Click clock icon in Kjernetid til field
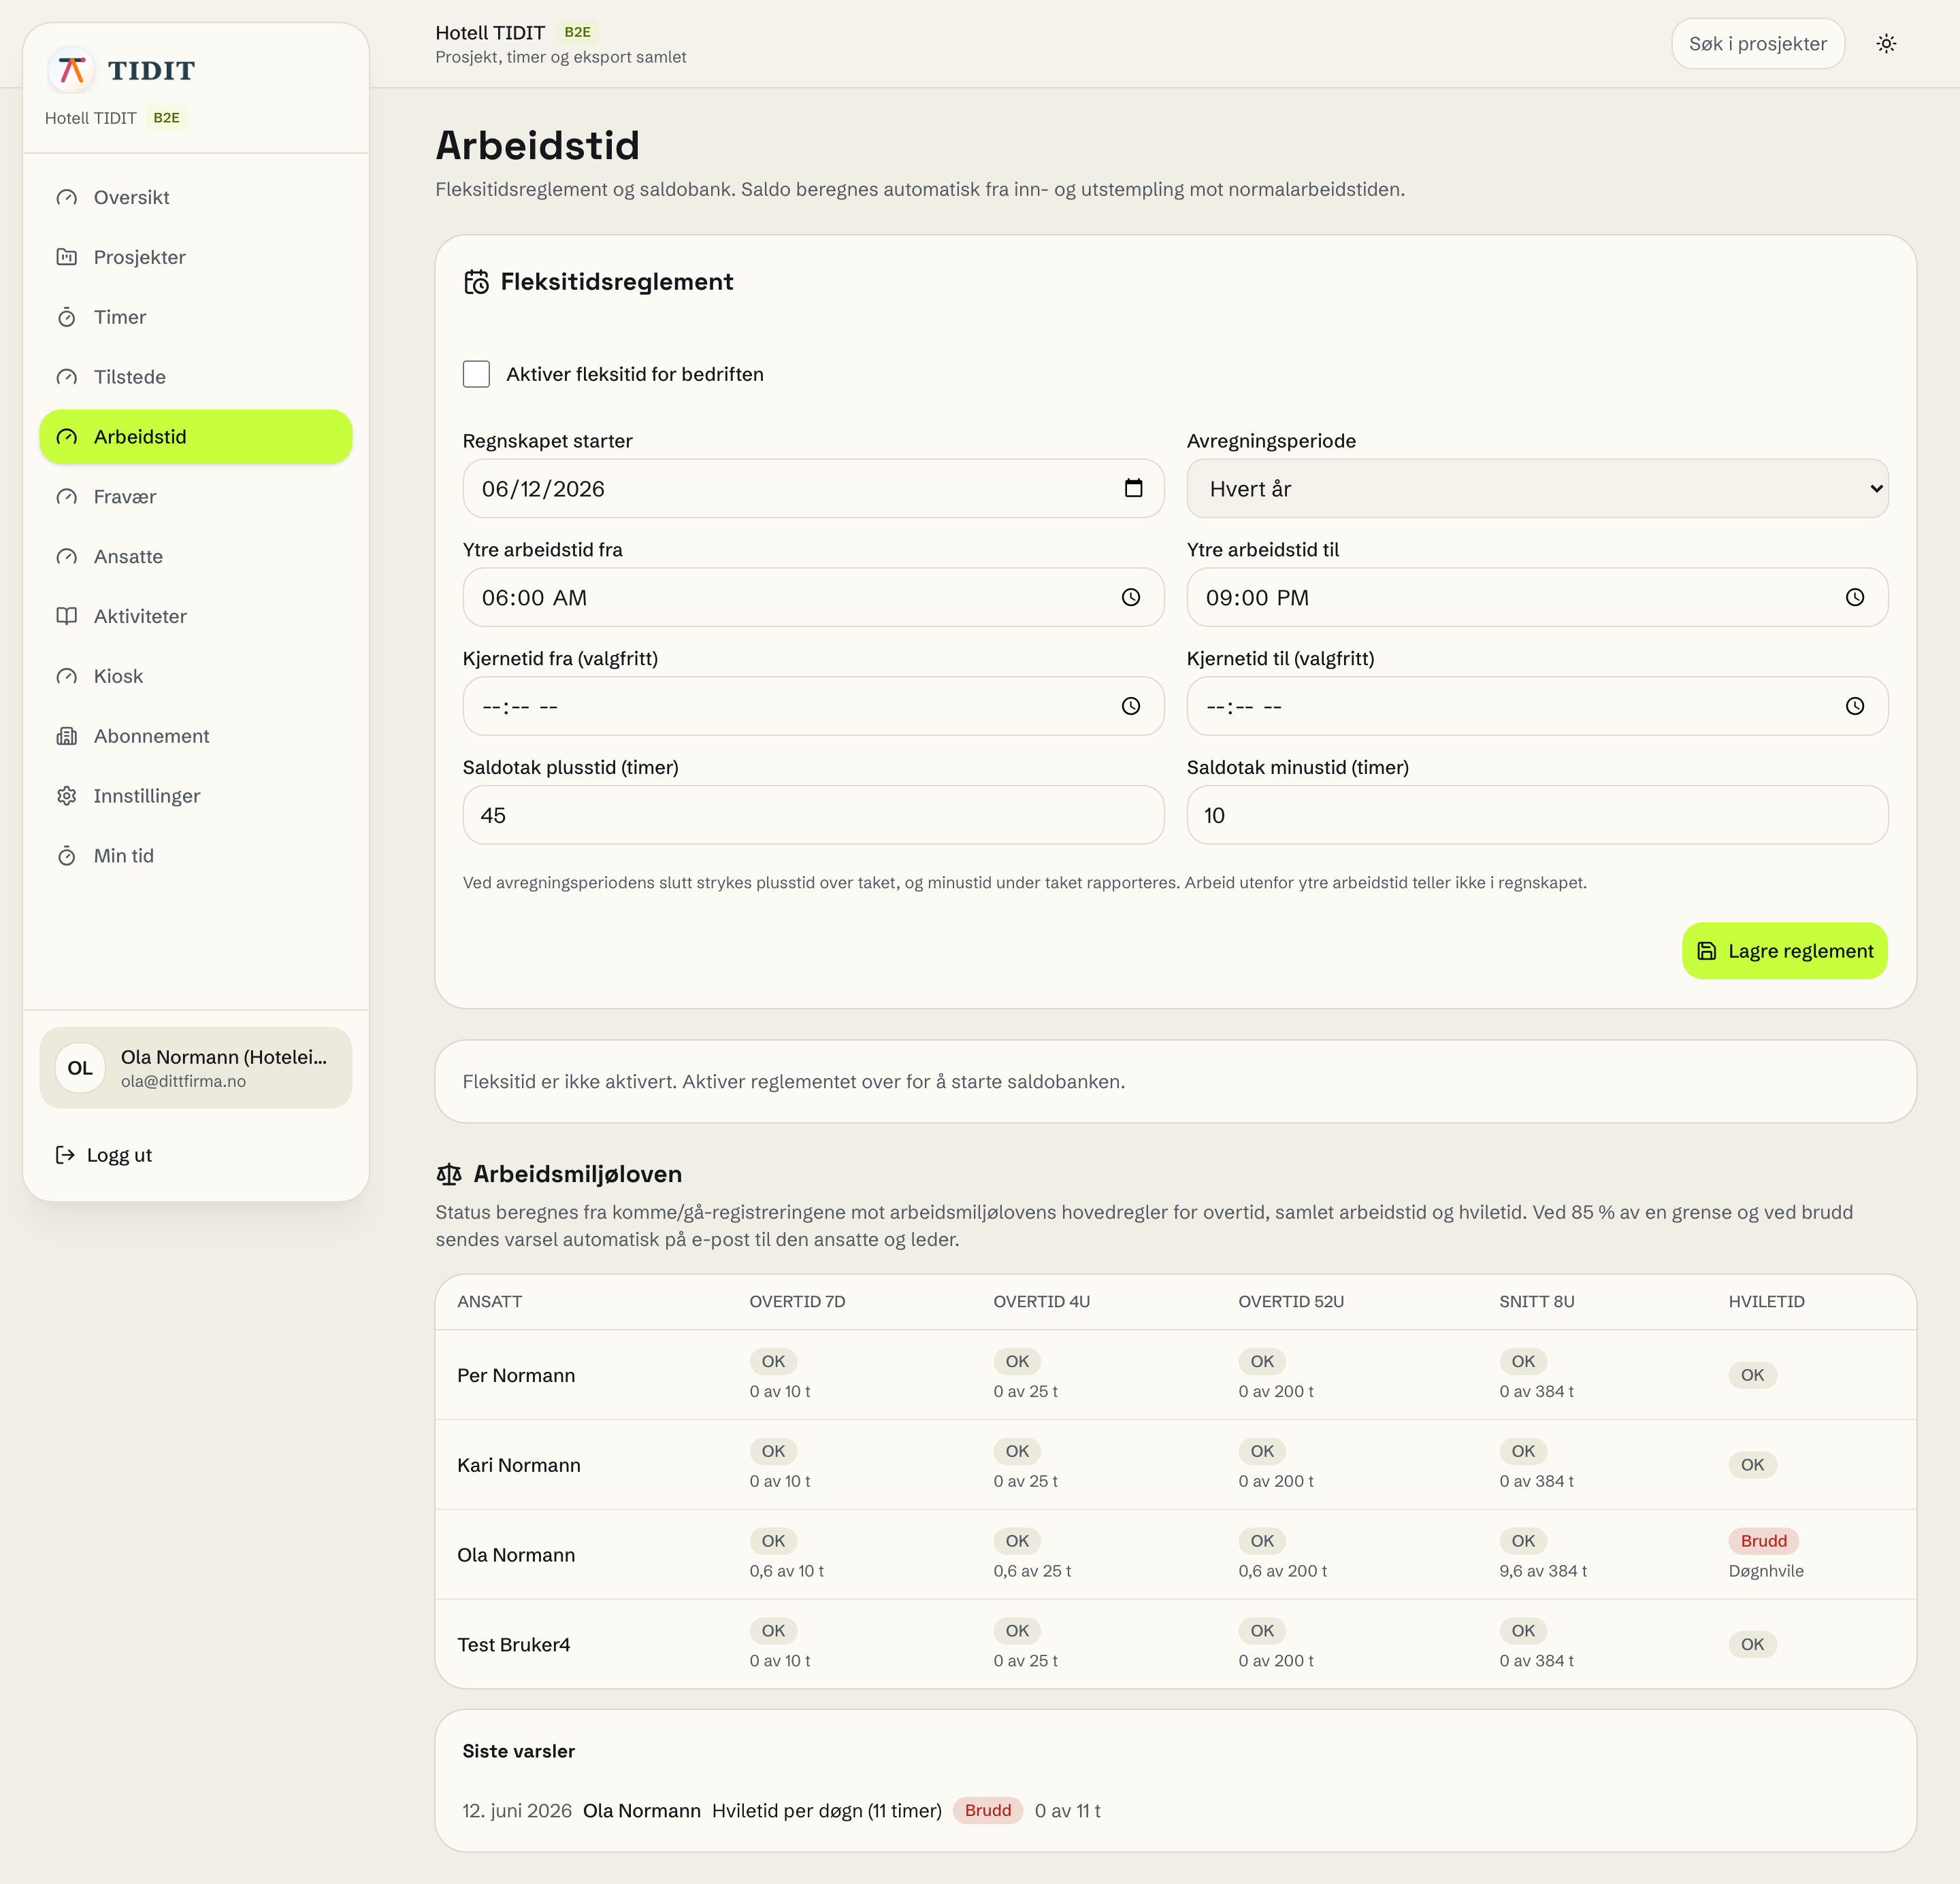The height and width of the screenshot is (1884, 1960). coord(1855,705)
